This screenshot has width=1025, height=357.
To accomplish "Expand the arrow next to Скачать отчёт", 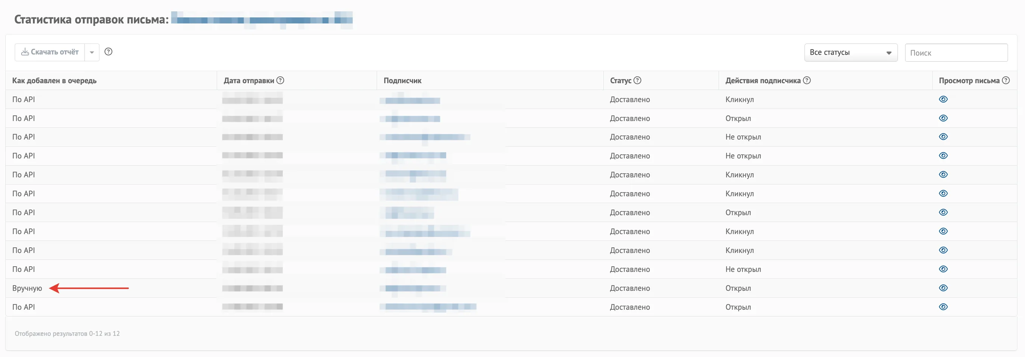I will [x=92, y=52].
